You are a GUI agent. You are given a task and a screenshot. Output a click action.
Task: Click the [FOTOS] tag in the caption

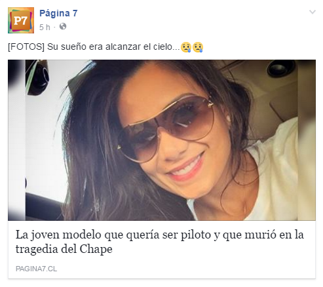tap(26, 47)
